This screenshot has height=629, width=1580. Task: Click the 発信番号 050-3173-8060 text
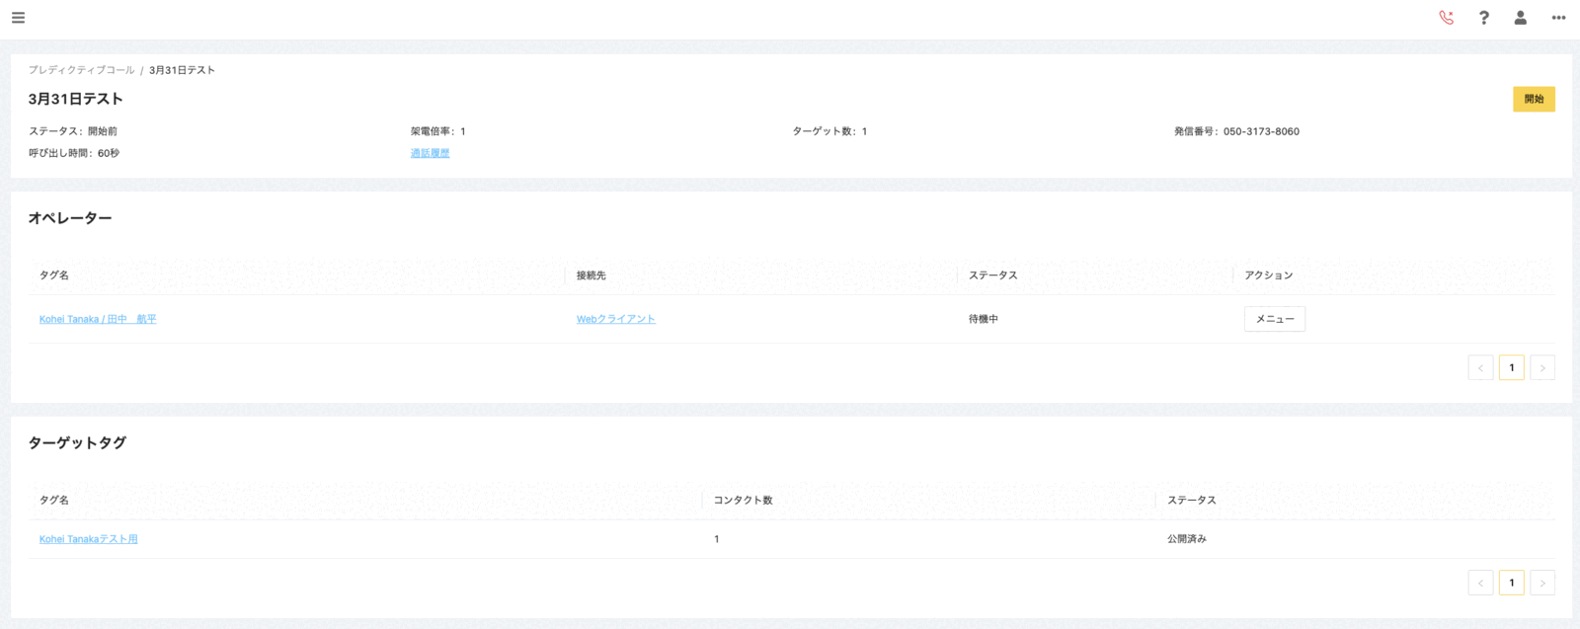click(x=1236, y=131)
